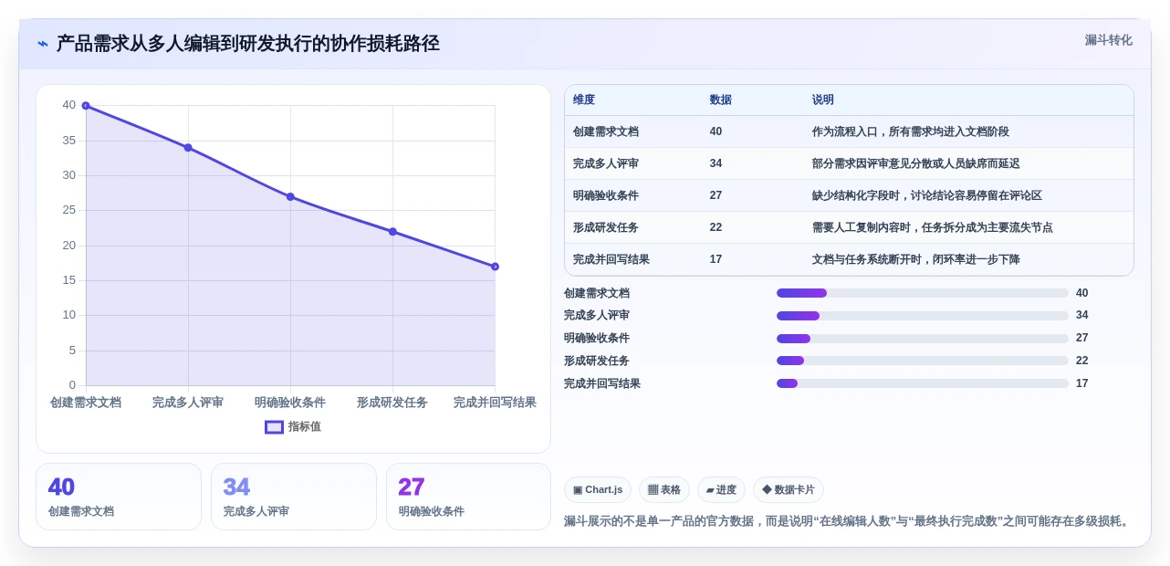Click the description 作为流程入口，所有需求均进入文档阶段

(911, 131)
